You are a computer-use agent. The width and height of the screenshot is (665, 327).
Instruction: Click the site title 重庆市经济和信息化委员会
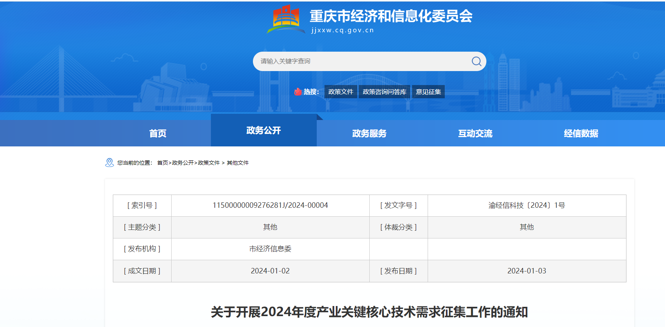click(391, 16)
